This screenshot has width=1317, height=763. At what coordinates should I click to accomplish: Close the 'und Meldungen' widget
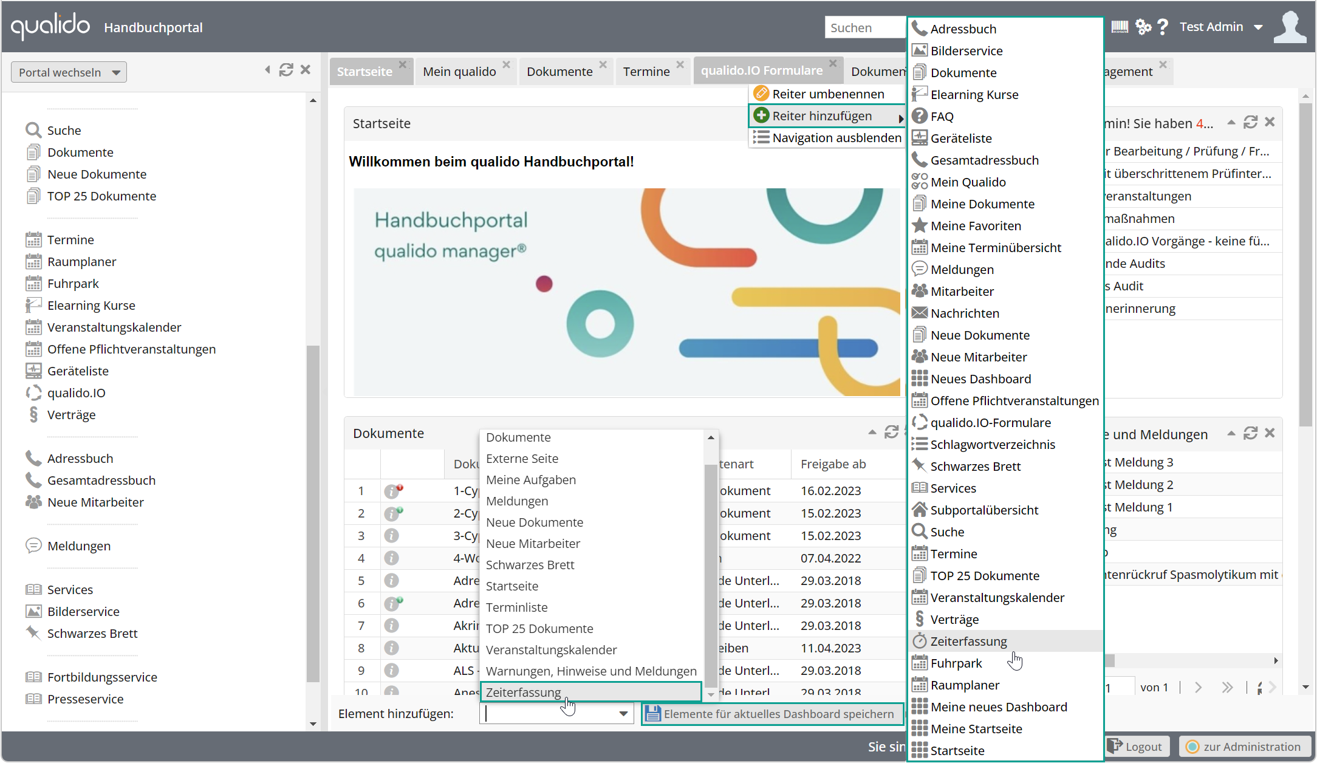(x=1270, y=433)
